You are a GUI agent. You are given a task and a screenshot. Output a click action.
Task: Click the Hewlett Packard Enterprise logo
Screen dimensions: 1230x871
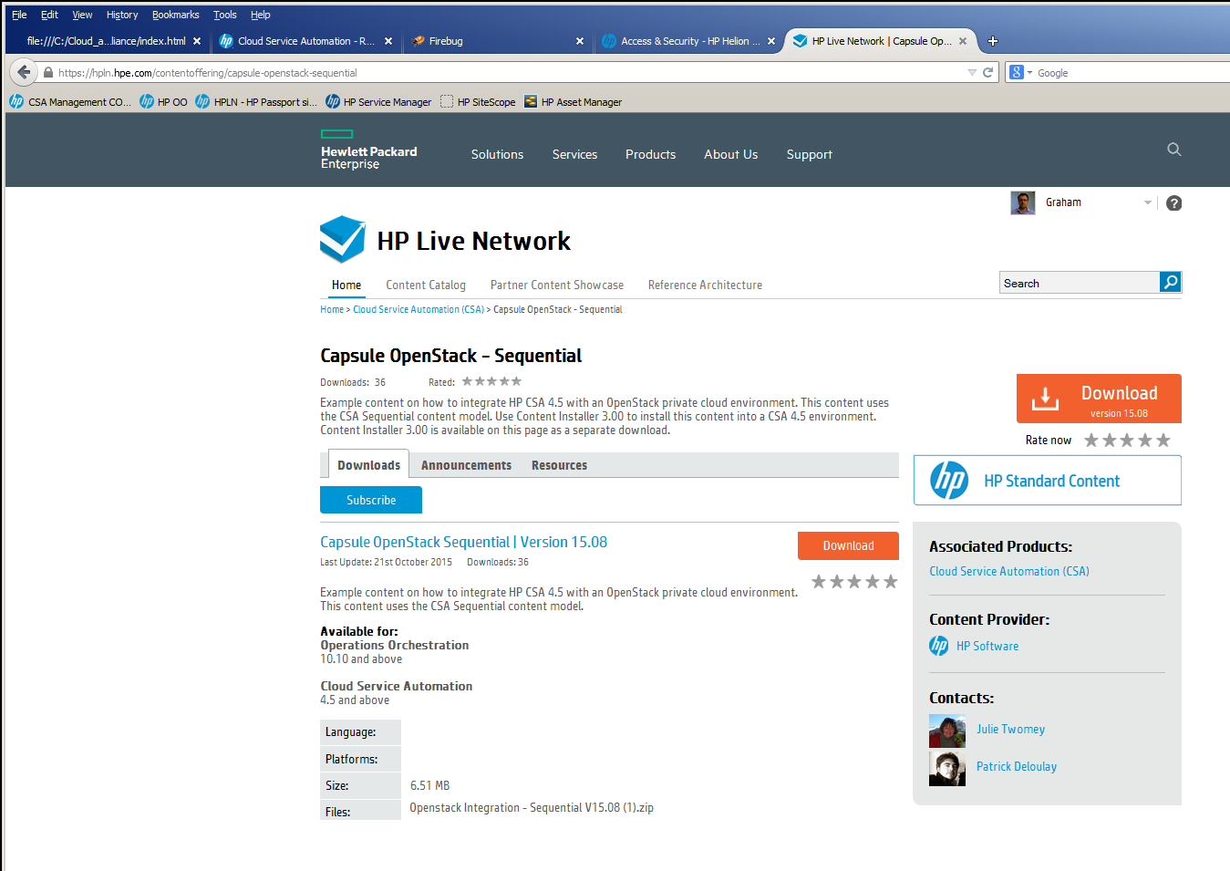point(368,151)
